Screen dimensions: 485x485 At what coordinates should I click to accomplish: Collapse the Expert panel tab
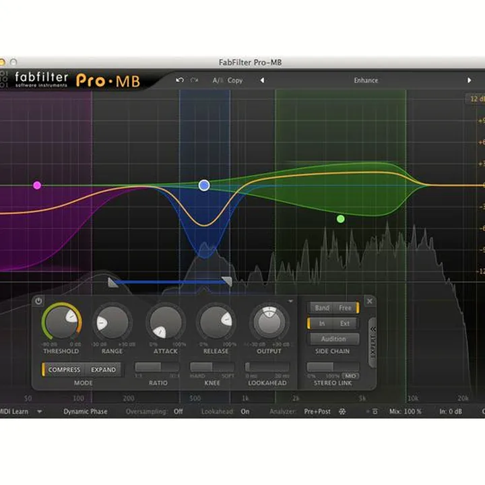point(373,342)
